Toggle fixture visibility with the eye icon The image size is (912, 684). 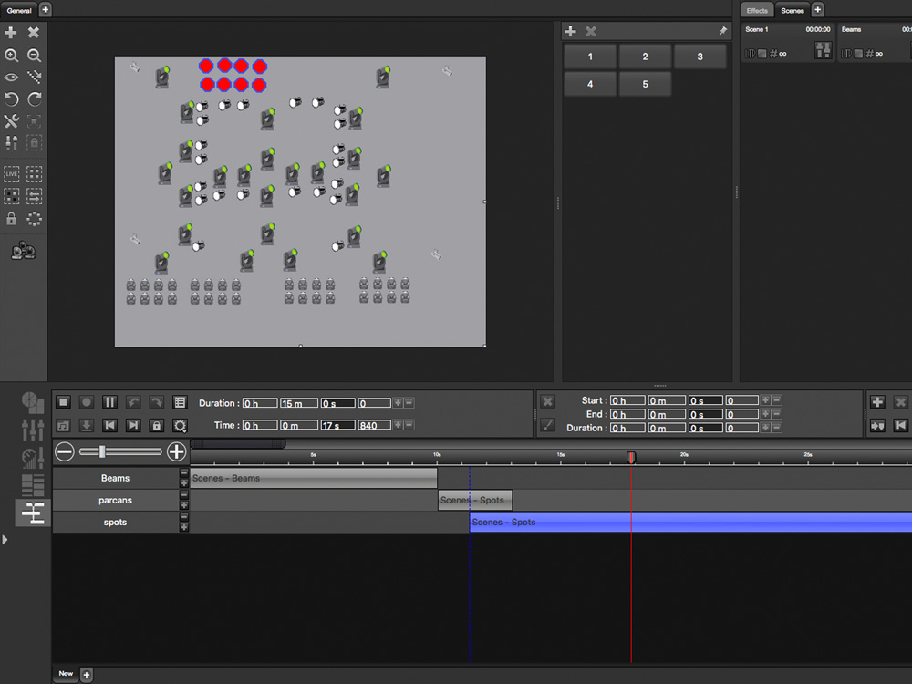pyautogui.click(x=11, y=78)
